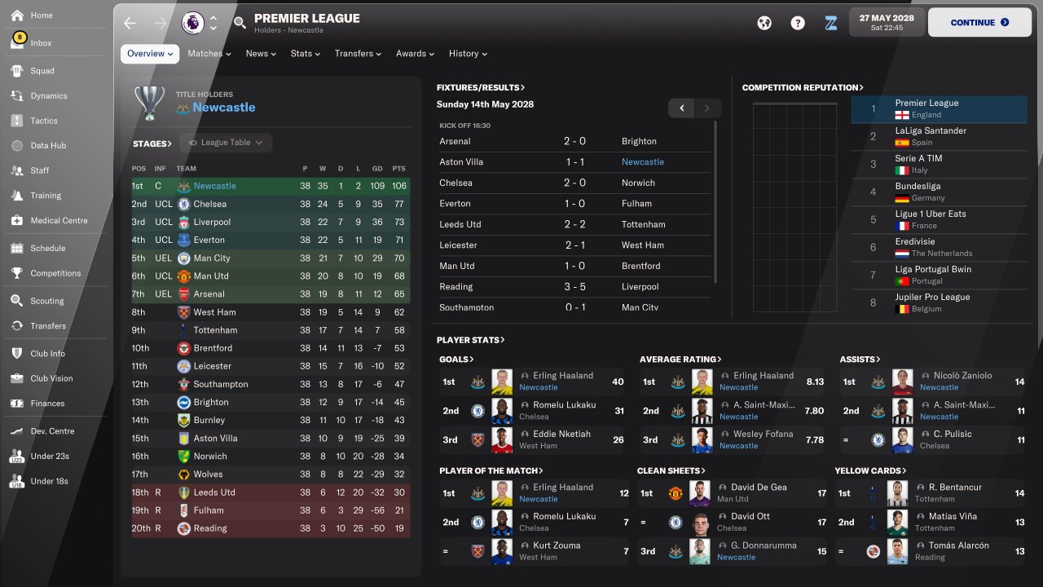The image size is (1043, 587).
Task: Switch to the Matches tab
Action: click(x=209, y=54)
